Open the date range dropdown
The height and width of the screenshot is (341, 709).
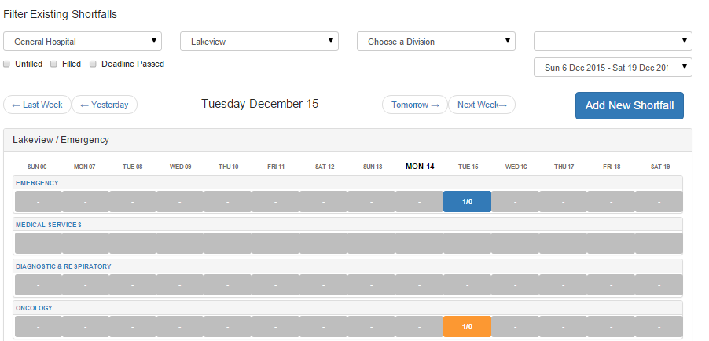(612, 68)
